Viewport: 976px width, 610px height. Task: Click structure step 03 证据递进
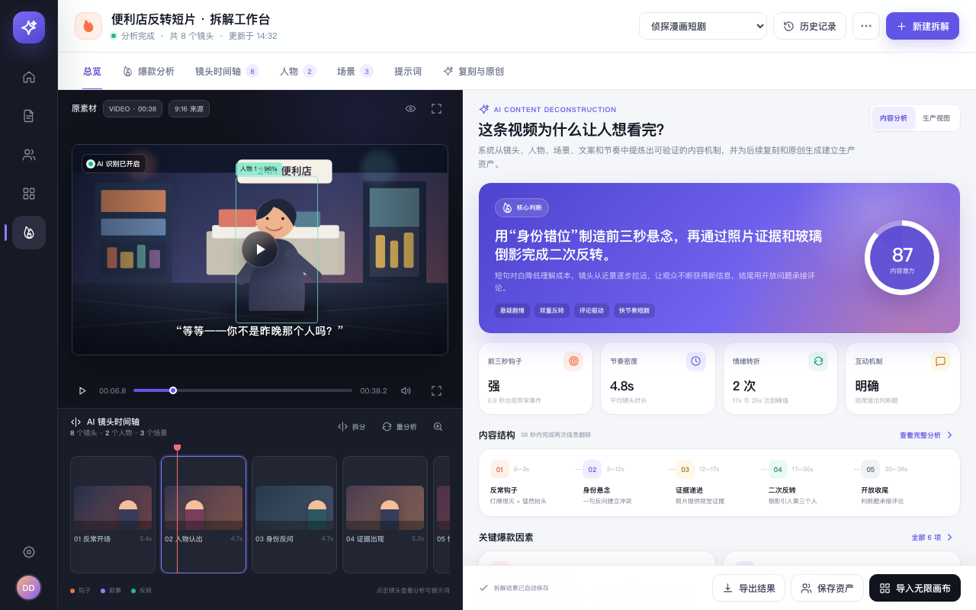714,483
